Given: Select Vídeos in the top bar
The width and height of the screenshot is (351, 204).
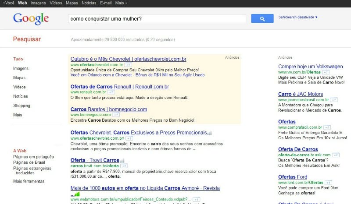Looking at the screenshot, I should coord(56,3).
